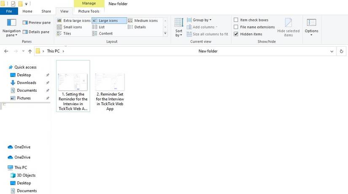
Task: Click the Forward navigation arrow
Action: 16,51
